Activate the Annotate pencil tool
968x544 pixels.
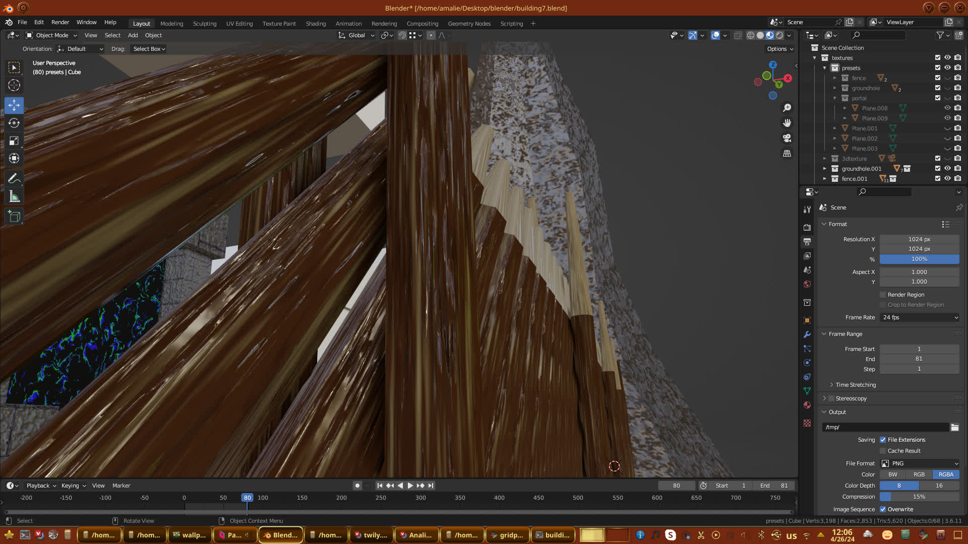(x=14, y=179)
